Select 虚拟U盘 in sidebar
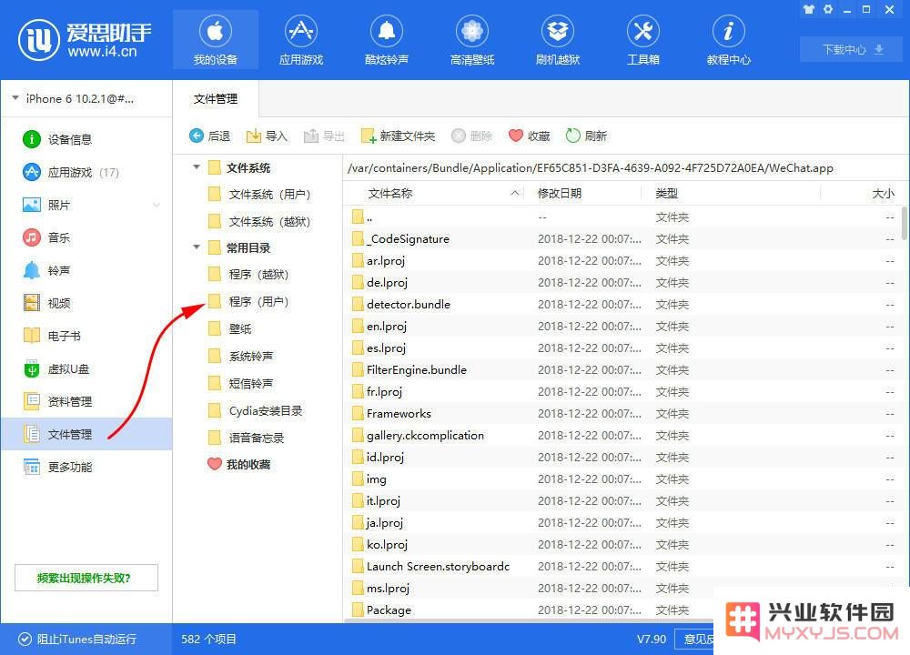The height and width of the screenshot is (655, 910). tap(86, 369)
